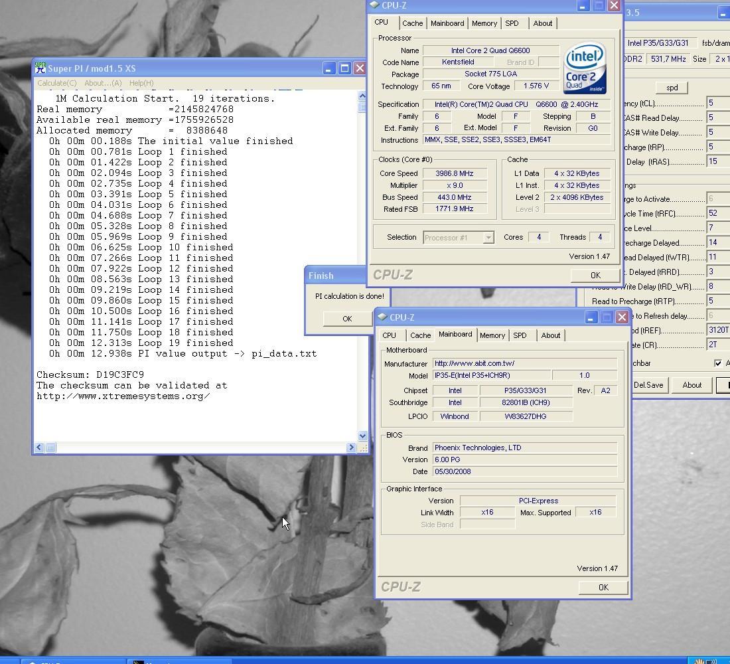Click Super PI horizontal scrollbar thumb

coord(50,448)
